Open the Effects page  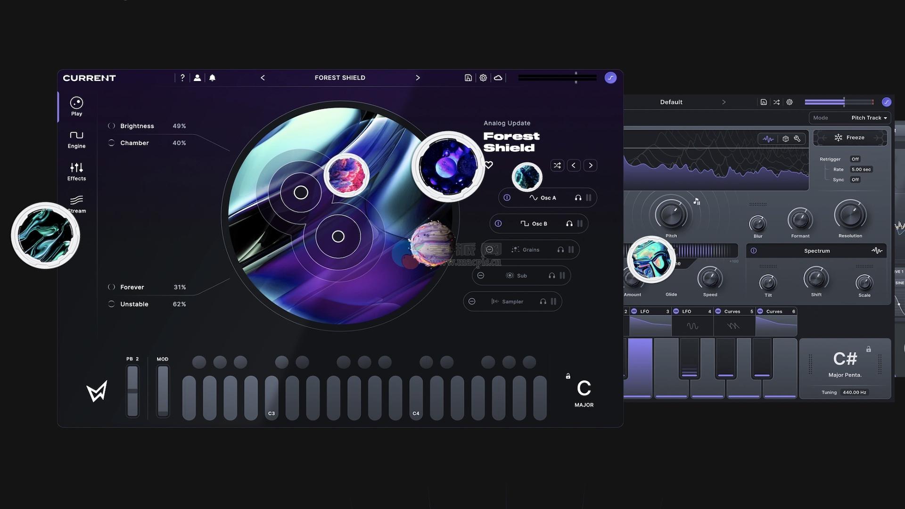pyautogui.click(x=76, y=172)
